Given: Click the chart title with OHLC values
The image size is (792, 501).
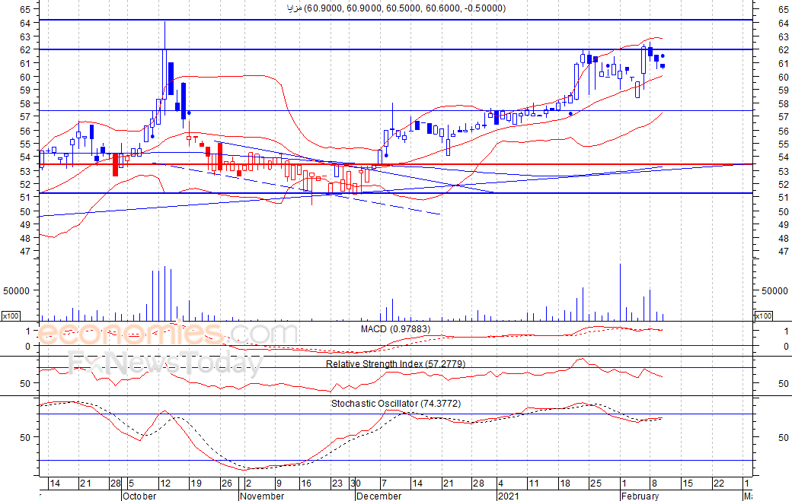Looking at the screenshot, I should [x=396, y=8].
